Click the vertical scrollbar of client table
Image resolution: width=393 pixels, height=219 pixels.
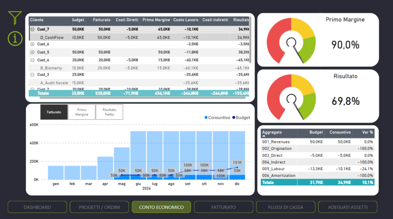(250, 40)
